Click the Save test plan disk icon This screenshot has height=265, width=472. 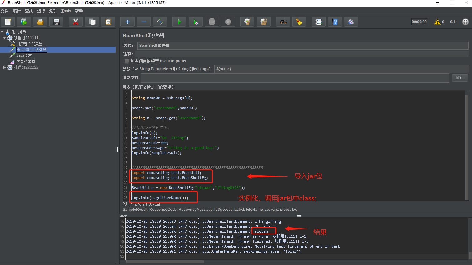[56, 22]
